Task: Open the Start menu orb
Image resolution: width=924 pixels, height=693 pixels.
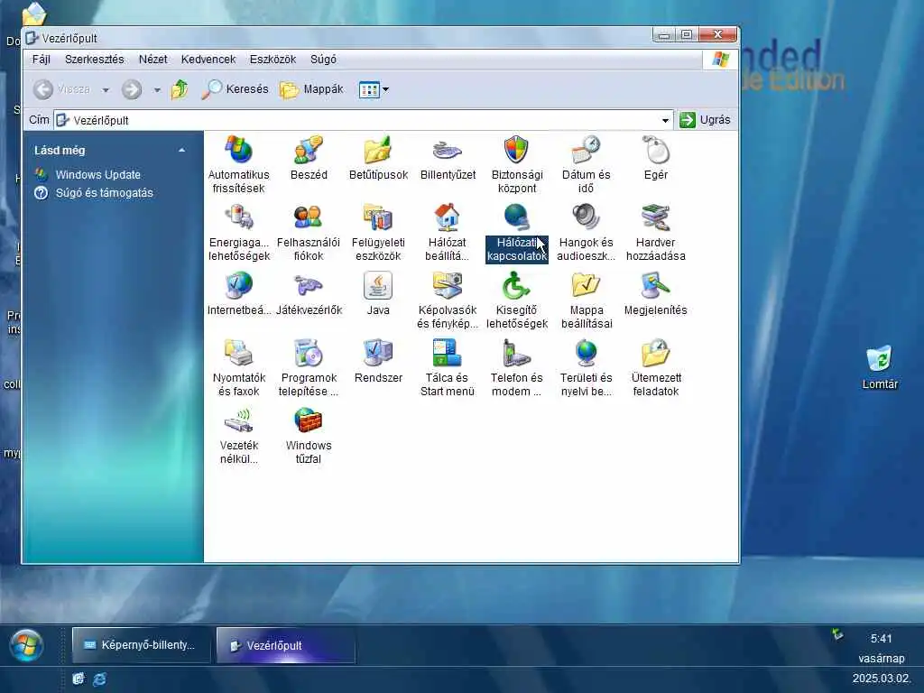Action: click(25, 644)
